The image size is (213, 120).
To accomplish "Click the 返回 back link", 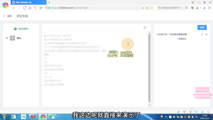I will [x=8, y=16].
